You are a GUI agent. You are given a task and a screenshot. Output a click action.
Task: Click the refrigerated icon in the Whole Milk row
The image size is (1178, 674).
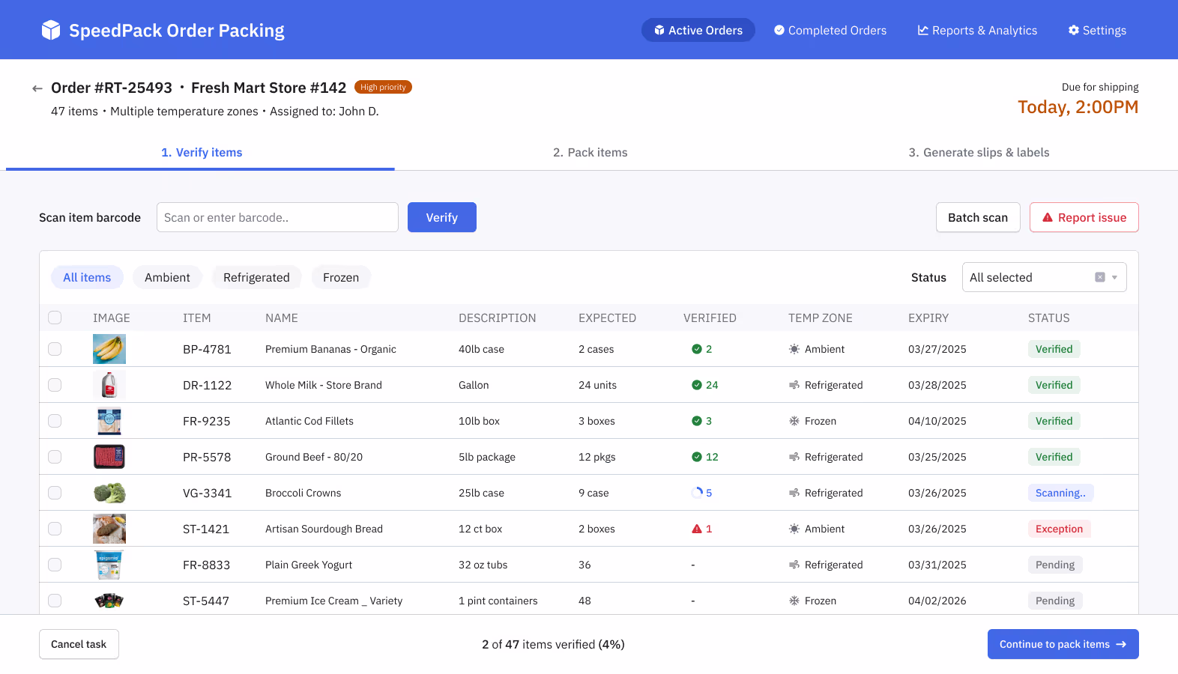coord(794,385)
